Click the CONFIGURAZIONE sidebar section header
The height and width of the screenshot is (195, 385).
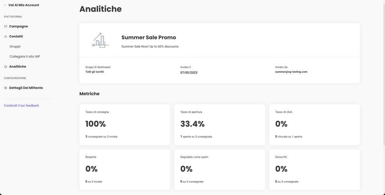pyautogui.click(x=15, y=78)
